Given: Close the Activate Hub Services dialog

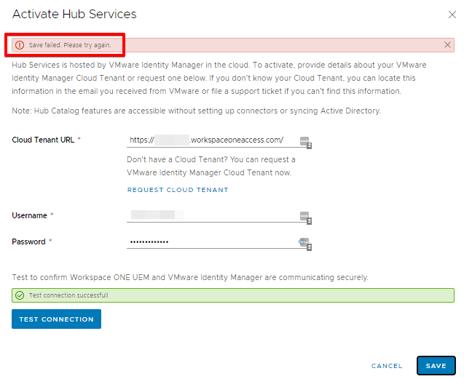Looking at the screenshot, I should (452, 15).
